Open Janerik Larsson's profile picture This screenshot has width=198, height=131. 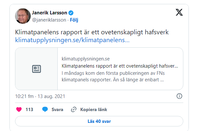click(x=22, y=16)
